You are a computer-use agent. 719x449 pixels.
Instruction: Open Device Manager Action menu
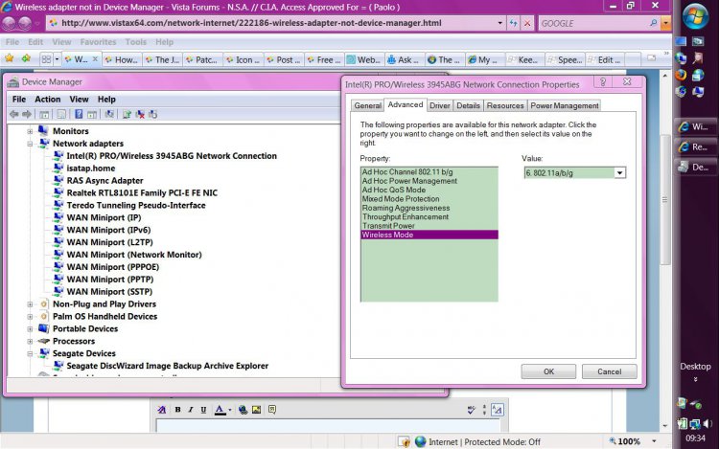48,100
